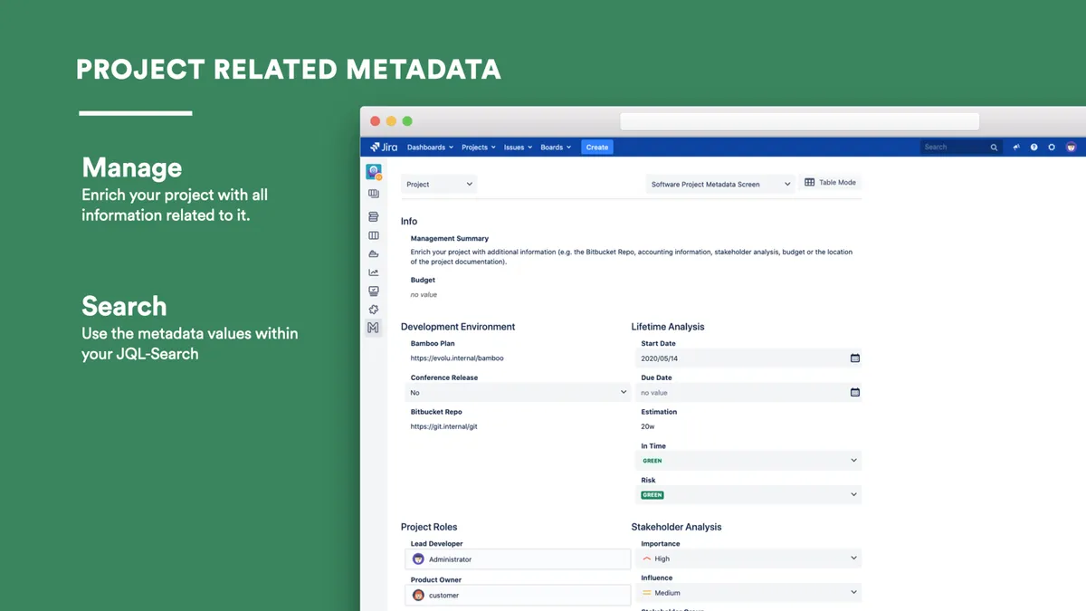The image size is (1086, 611).
Task: Click the GREEN badge under In Time
Action: click(x=653, y=461)
